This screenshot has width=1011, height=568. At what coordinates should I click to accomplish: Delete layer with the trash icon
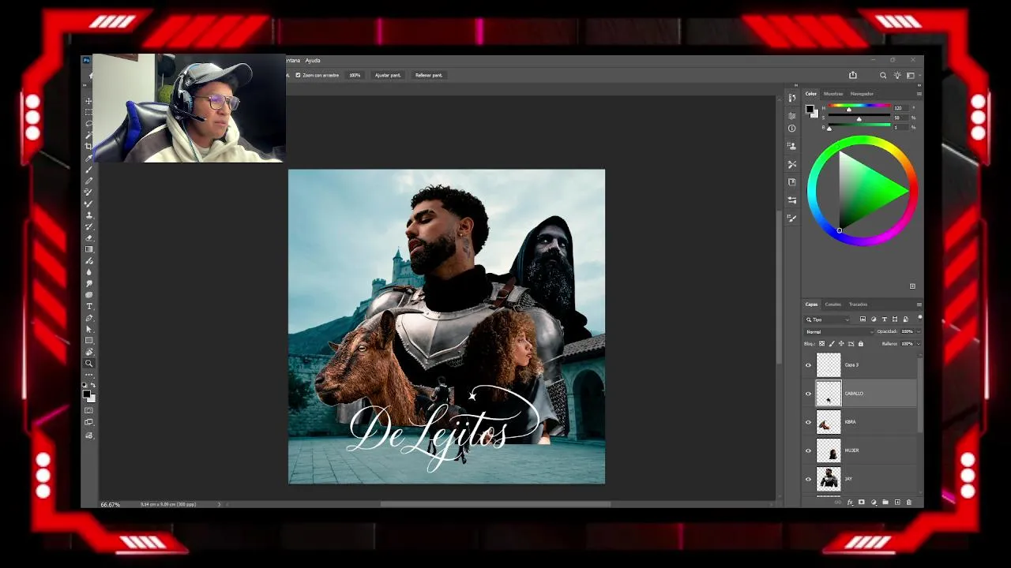coord(909,503)
